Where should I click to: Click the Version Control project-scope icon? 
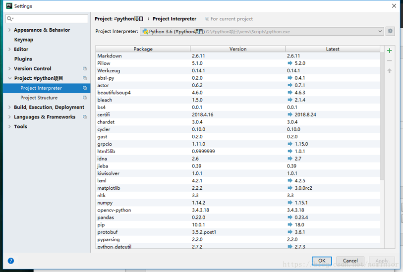coord(85,68)
